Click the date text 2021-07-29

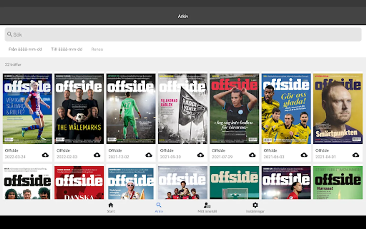pyautogui.click(x=222, y=157)
